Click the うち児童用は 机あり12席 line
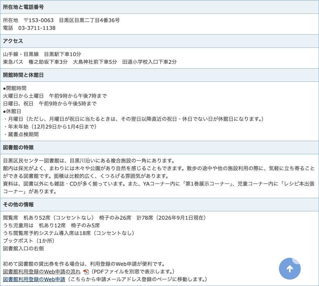 pyautogui.click(x=51, y=225)
